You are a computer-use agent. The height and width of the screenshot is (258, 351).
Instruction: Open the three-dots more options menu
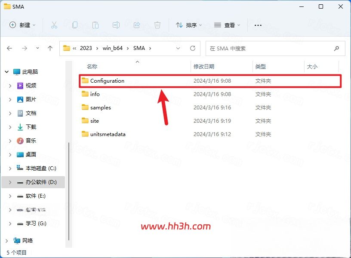pyautogui.click(x=258, y=25)
